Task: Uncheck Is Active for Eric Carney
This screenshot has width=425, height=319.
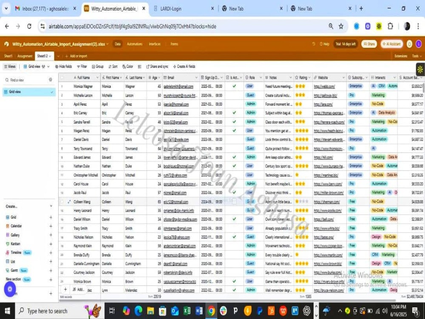Action: tap(234, 113)
